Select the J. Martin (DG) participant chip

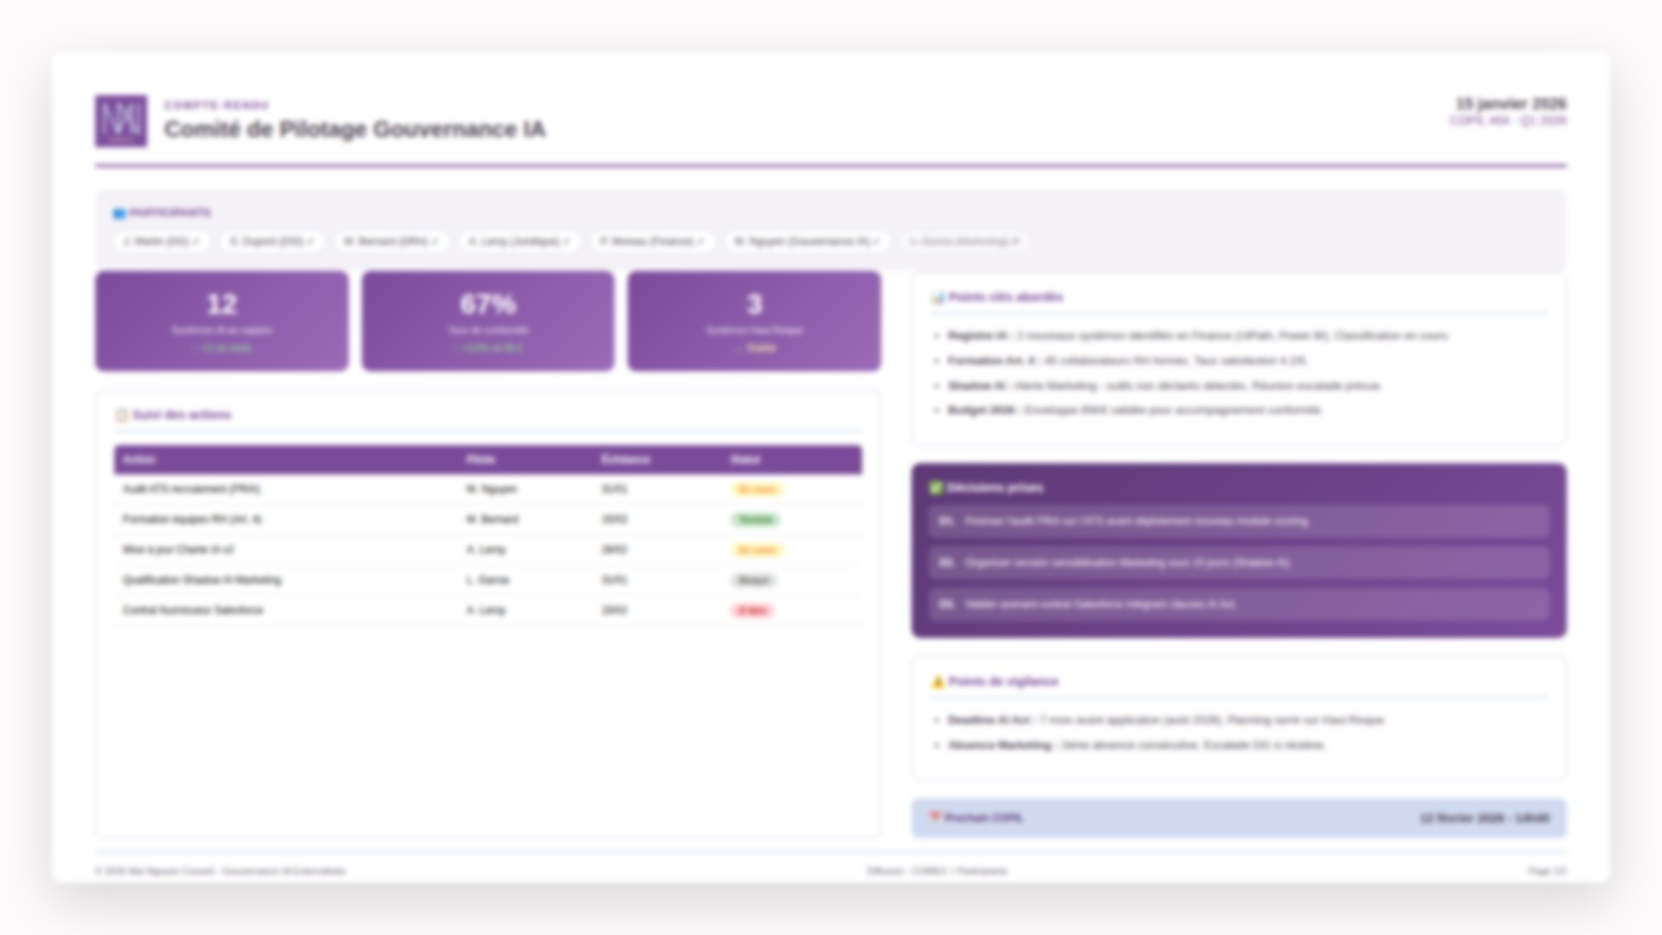[161, 242]
